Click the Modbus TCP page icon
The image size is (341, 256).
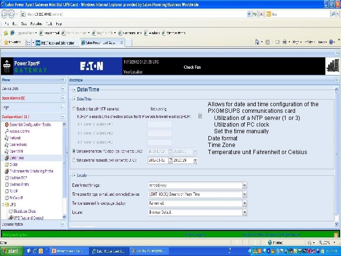click(x=7, y=178)
